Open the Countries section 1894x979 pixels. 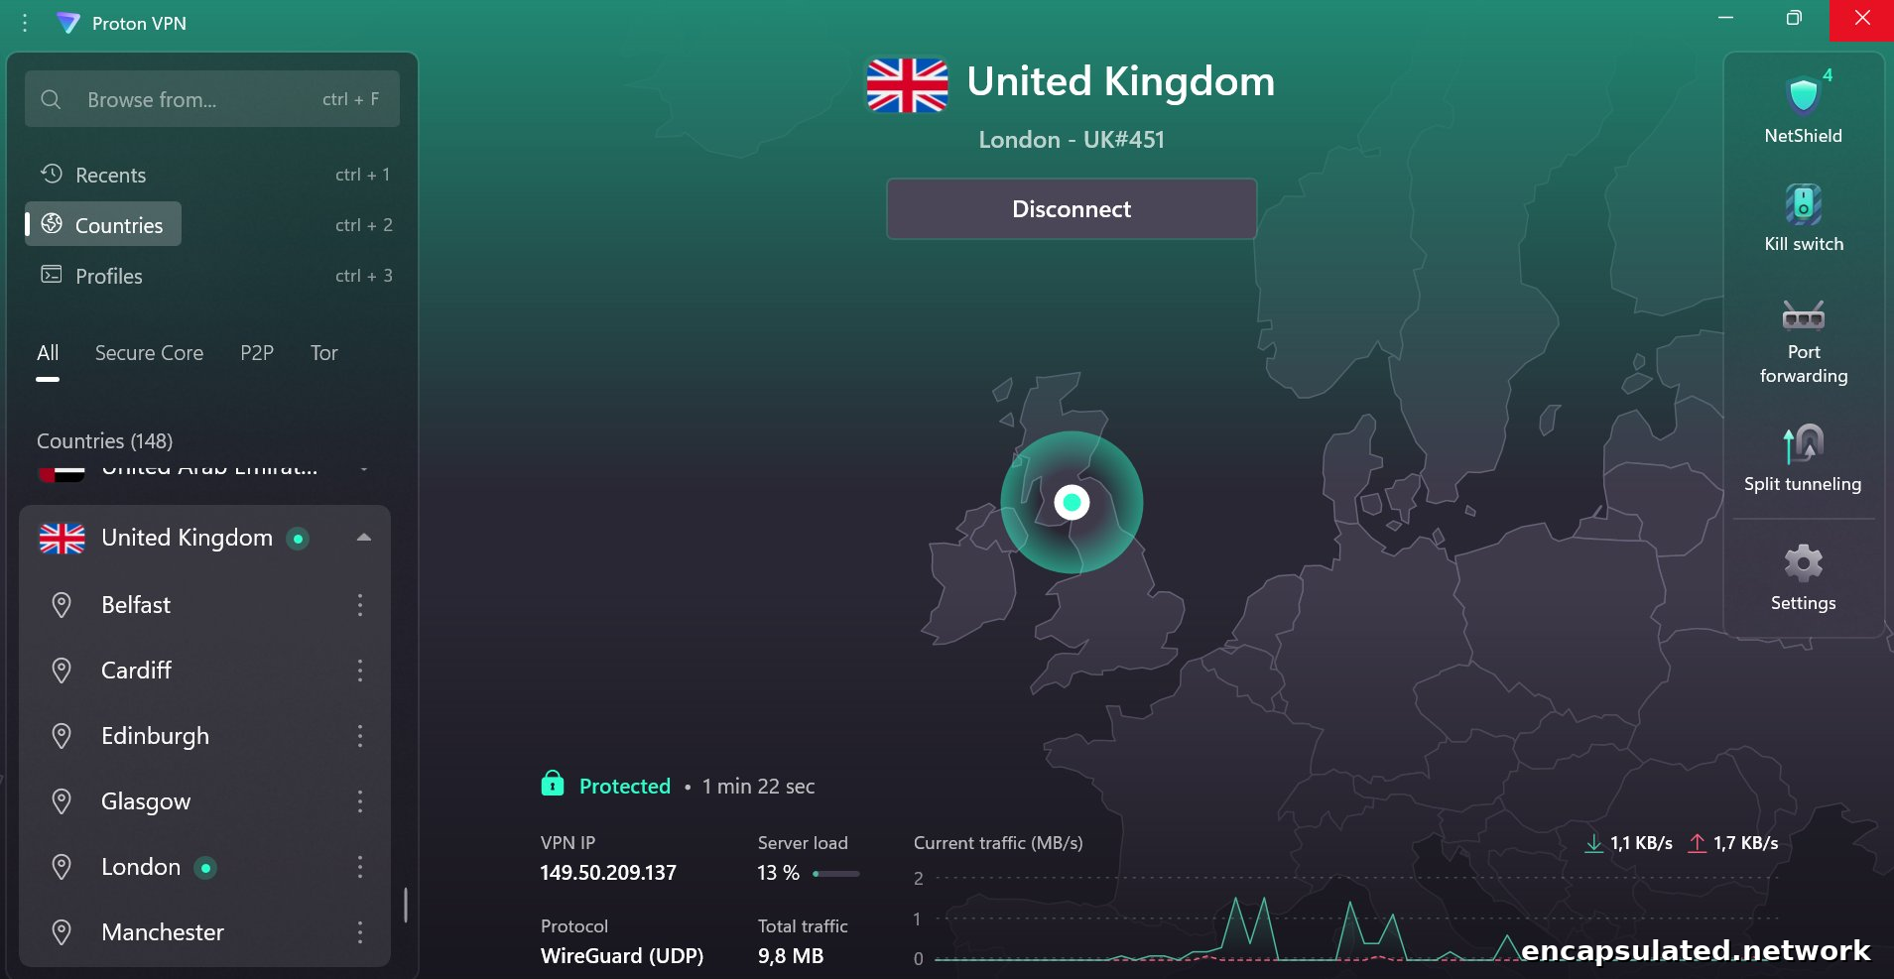pos(103,224)
